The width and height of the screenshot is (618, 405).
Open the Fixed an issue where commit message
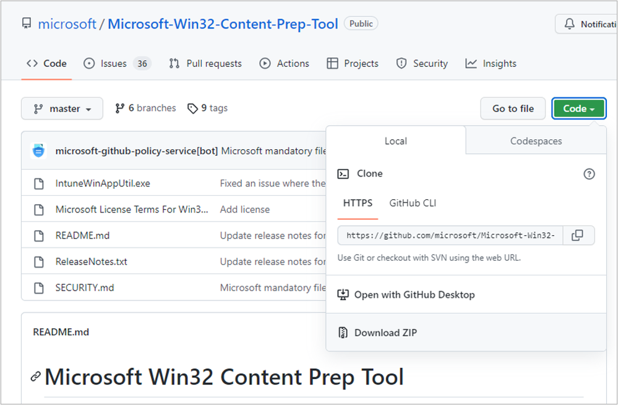(x=272, y=183)
